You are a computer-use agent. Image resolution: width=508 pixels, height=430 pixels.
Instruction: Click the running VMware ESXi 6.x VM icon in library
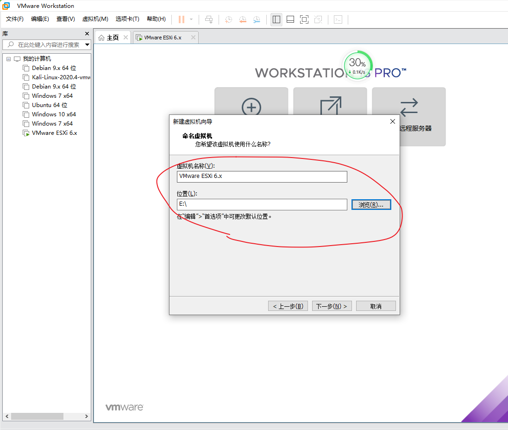click(26, 133)
